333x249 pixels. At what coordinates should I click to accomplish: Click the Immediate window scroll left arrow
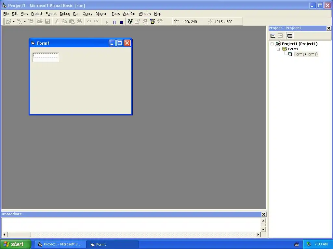(x=4, y=234)
